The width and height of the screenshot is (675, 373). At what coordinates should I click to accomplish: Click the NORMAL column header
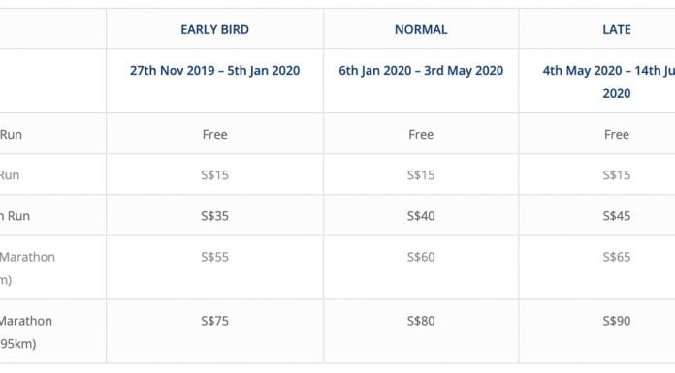421,29
